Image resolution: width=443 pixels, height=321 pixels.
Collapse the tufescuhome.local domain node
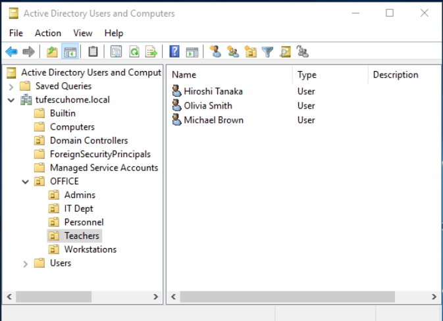click(x=11, y=100)
